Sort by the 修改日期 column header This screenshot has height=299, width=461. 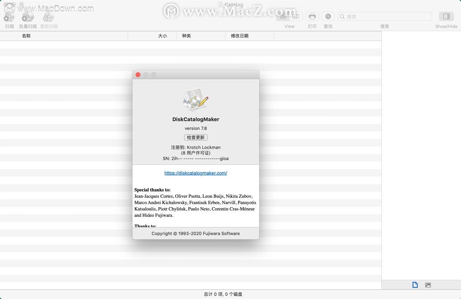pos(239,36)
